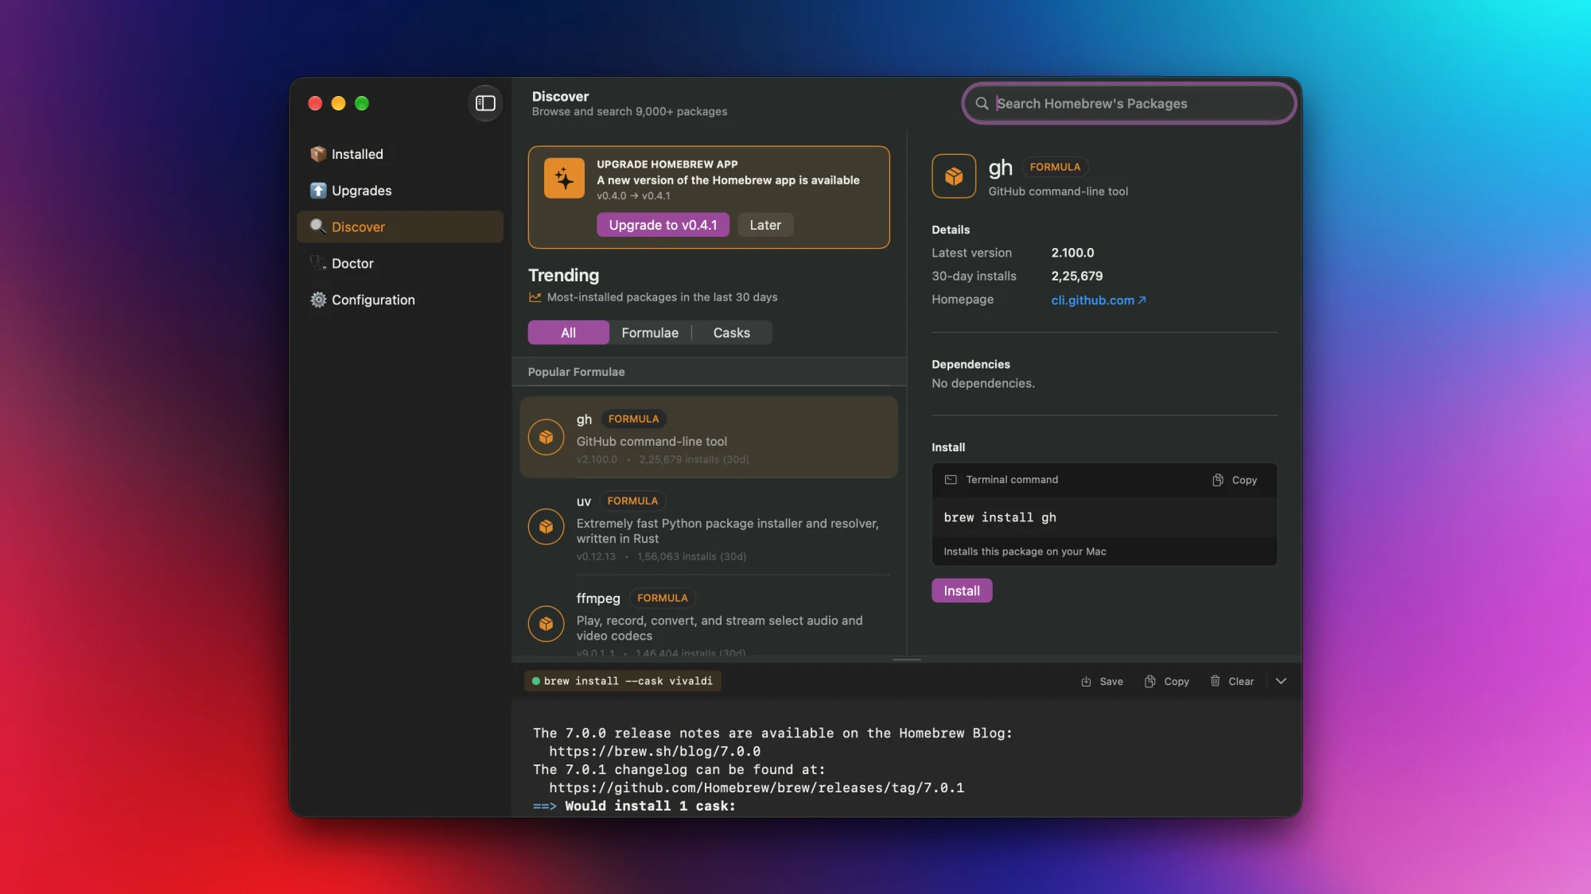Click the brew install --cask vivaldi chip
This screenshot has height=894, width=1591.
(623, 681)
